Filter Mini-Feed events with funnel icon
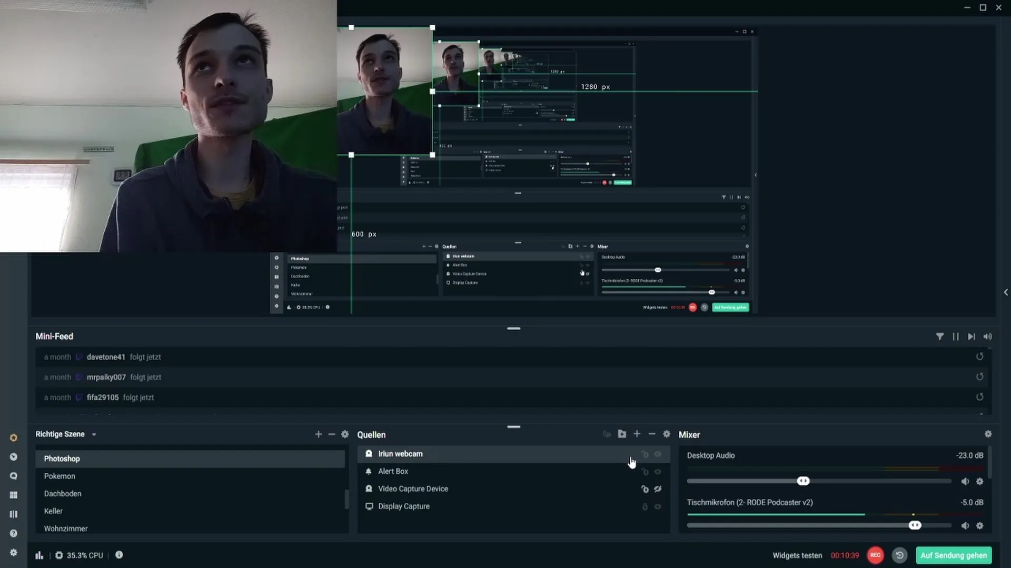Viewport: 1011px width, 568px height. [940, 337]
